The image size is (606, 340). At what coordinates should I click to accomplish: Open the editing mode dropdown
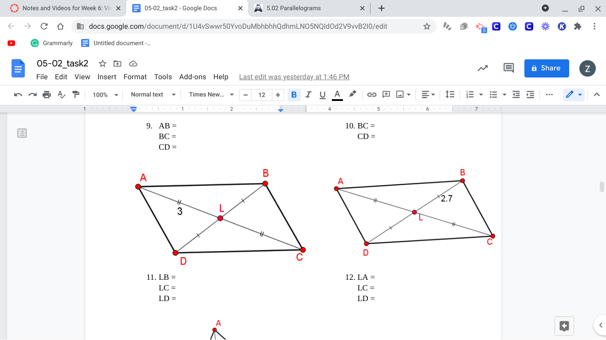[x=574, y=94]
